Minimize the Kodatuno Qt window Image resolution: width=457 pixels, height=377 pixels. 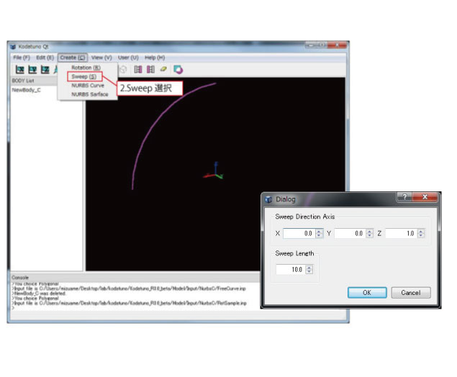311,45
